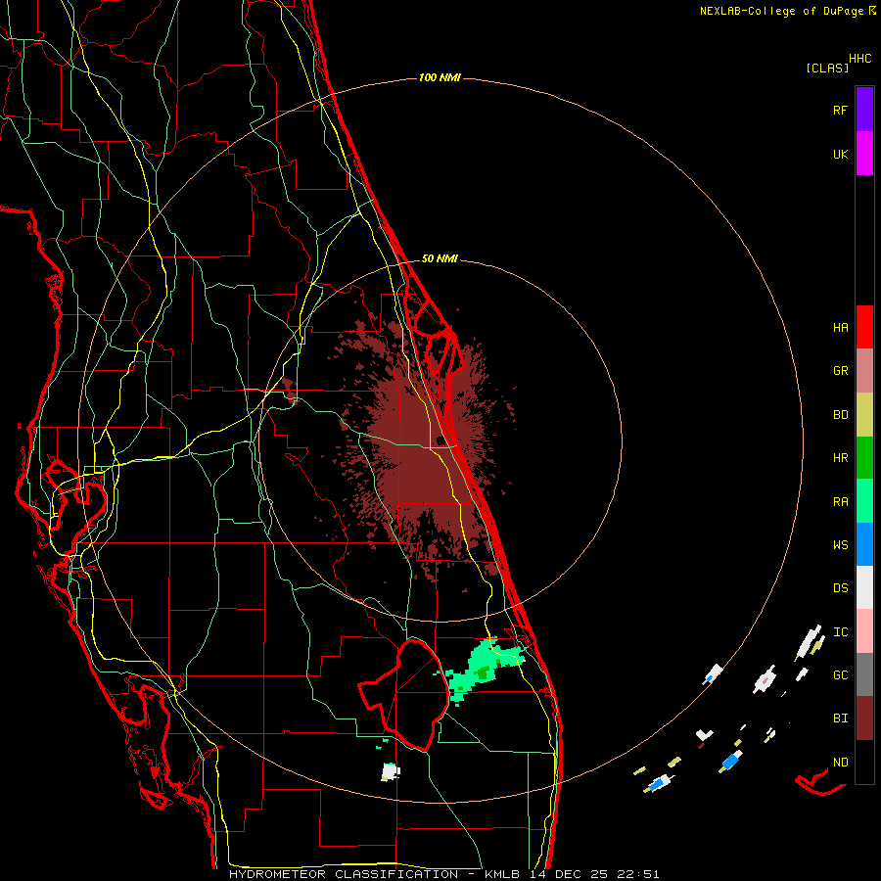
Task: Click the "BI" legend label
Action: tap(840, 719)
